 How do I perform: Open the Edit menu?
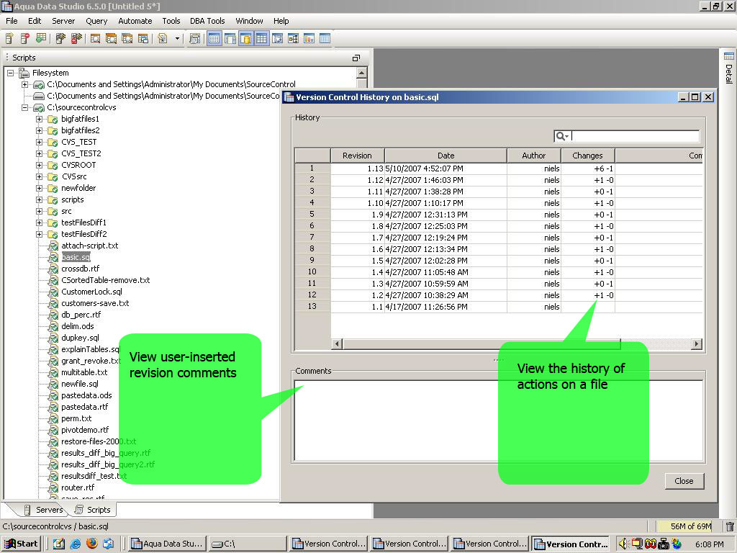35,21
